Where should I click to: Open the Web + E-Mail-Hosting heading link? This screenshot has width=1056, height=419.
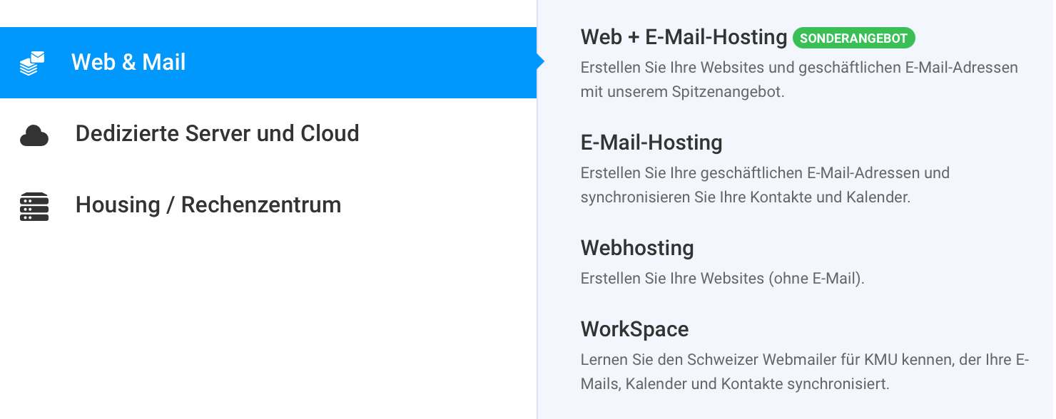point(684,37)
